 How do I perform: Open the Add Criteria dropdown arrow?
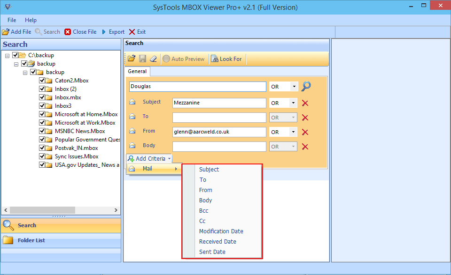(x=169, y=158)
